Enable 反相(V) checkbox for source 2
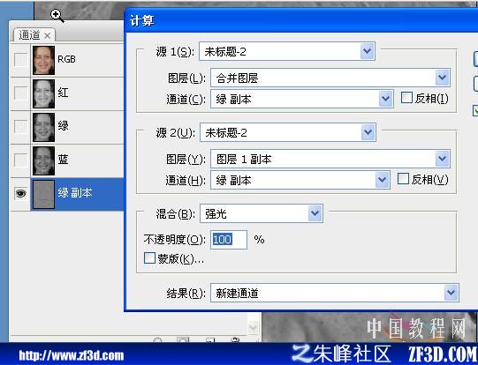Screen dimensions: 478x365 click(403, 179)
